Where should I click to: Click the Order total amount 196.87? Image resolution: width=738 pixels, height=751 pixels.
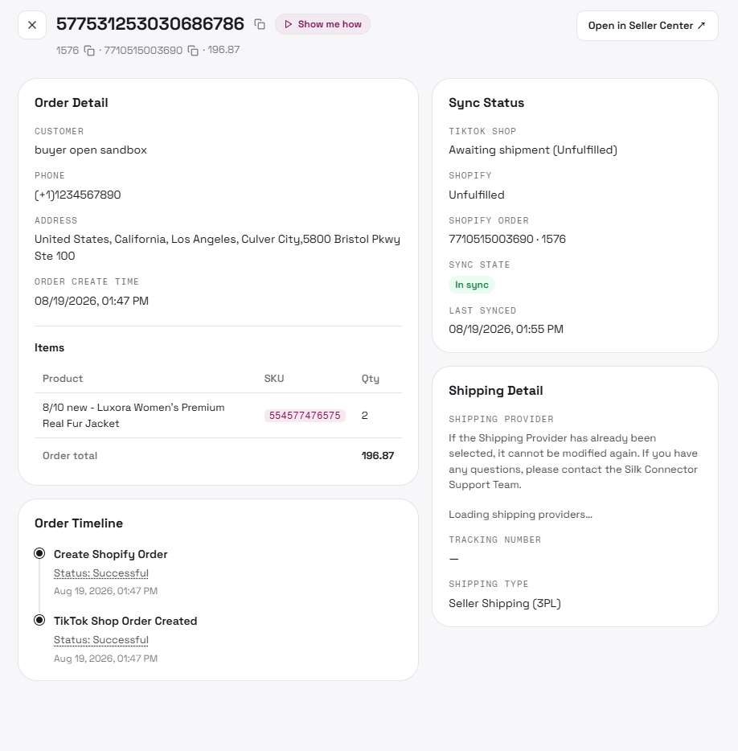coord(377,455)
